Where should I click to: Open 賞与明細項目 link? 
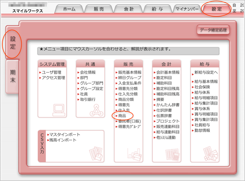(x=206, y=114)
